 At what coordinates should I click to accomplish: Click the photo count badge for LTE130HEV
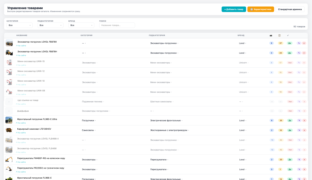(272, 130)
